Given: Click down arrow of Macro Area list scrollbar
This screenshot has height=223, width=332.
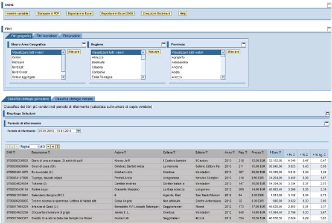Looking at the screenshot, I should pyautogui.click(x=63, y=77).
